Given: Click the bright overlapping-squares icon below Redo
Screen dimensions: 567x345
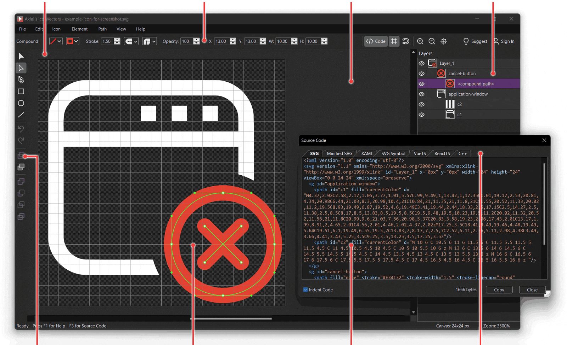Looking at the screenshot, I should (x=21, y=167).
